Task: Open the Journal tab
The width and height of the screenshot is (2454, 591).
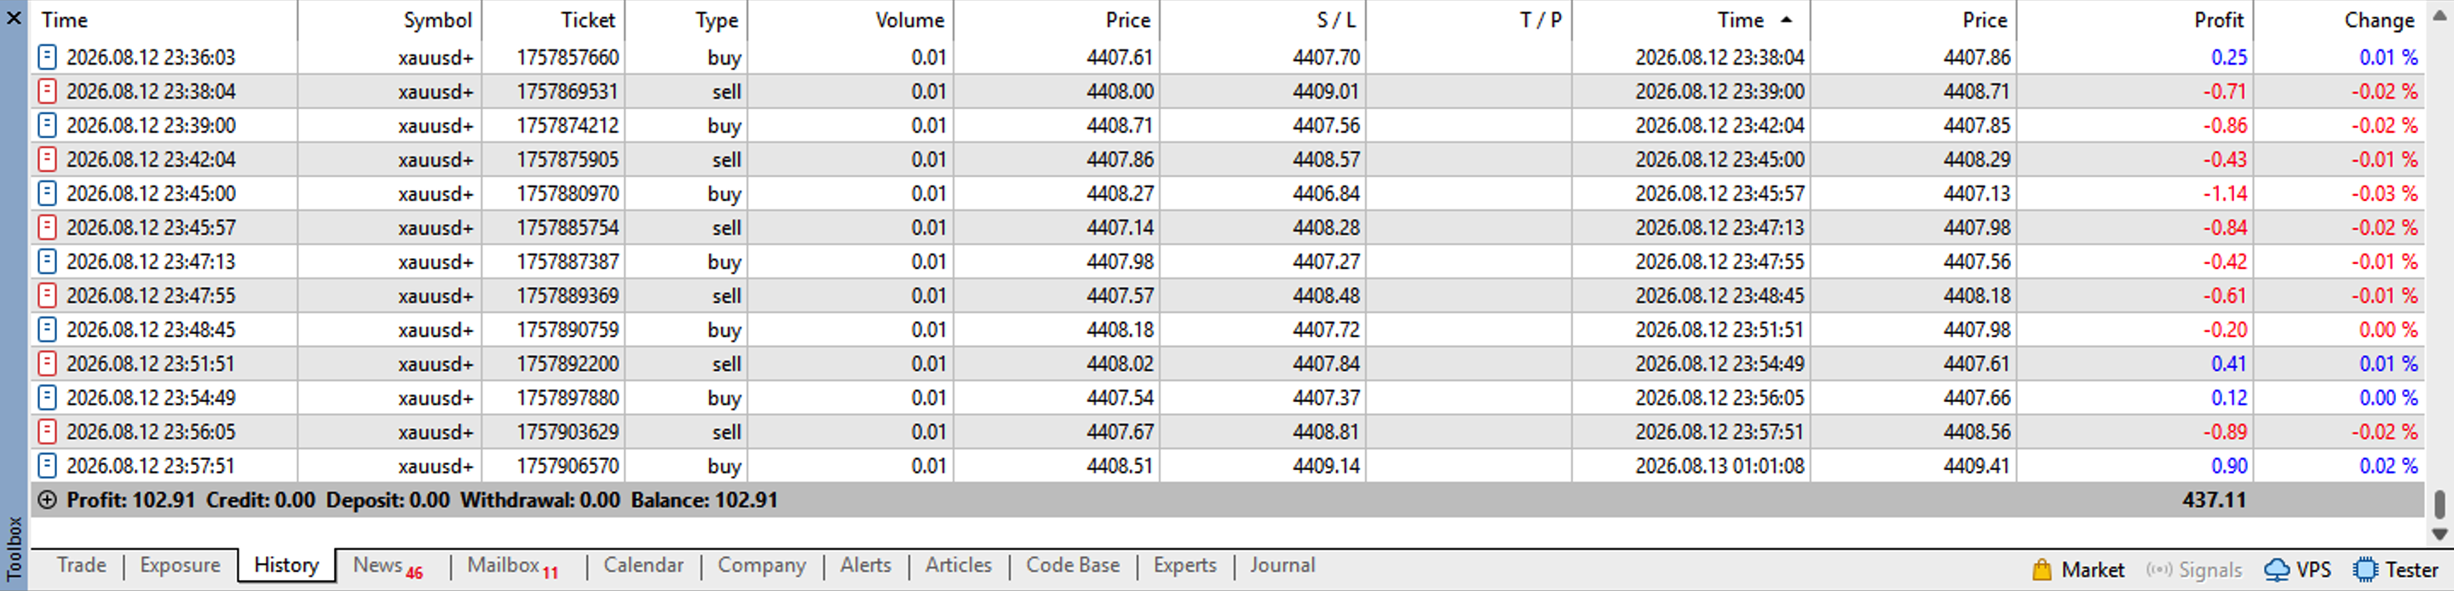Action: pos(1282,565)
